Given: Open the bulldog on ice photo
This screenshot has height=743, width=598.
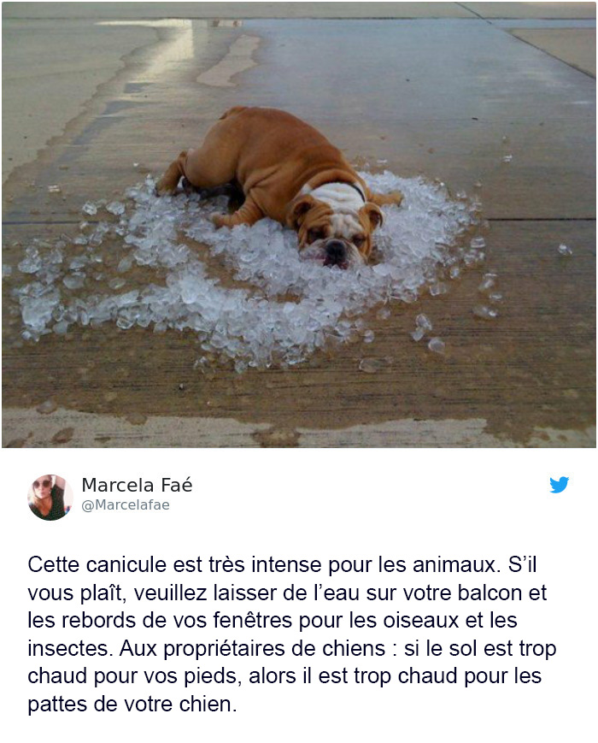Looking at the screenshot, I should tap(299, 225).
